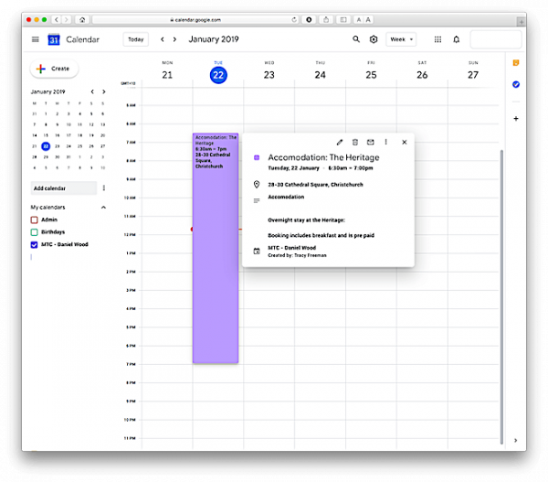Open the main hamburger menu
The image size is (548, 482).
click(36, 39)
